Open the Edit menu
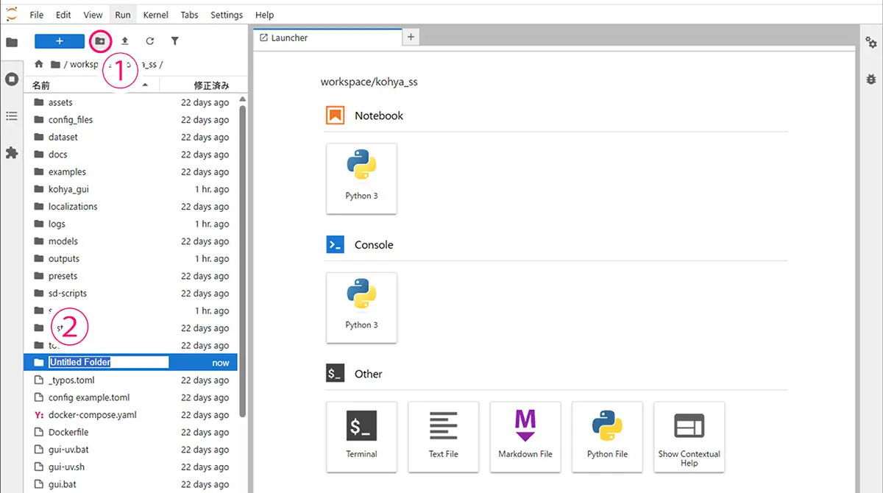The height and width of the screenshot is (493, 883). [63, 15]
